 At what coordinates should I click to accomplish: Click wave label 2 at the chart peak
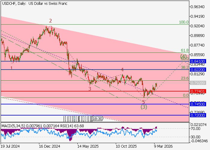(51, 21)
